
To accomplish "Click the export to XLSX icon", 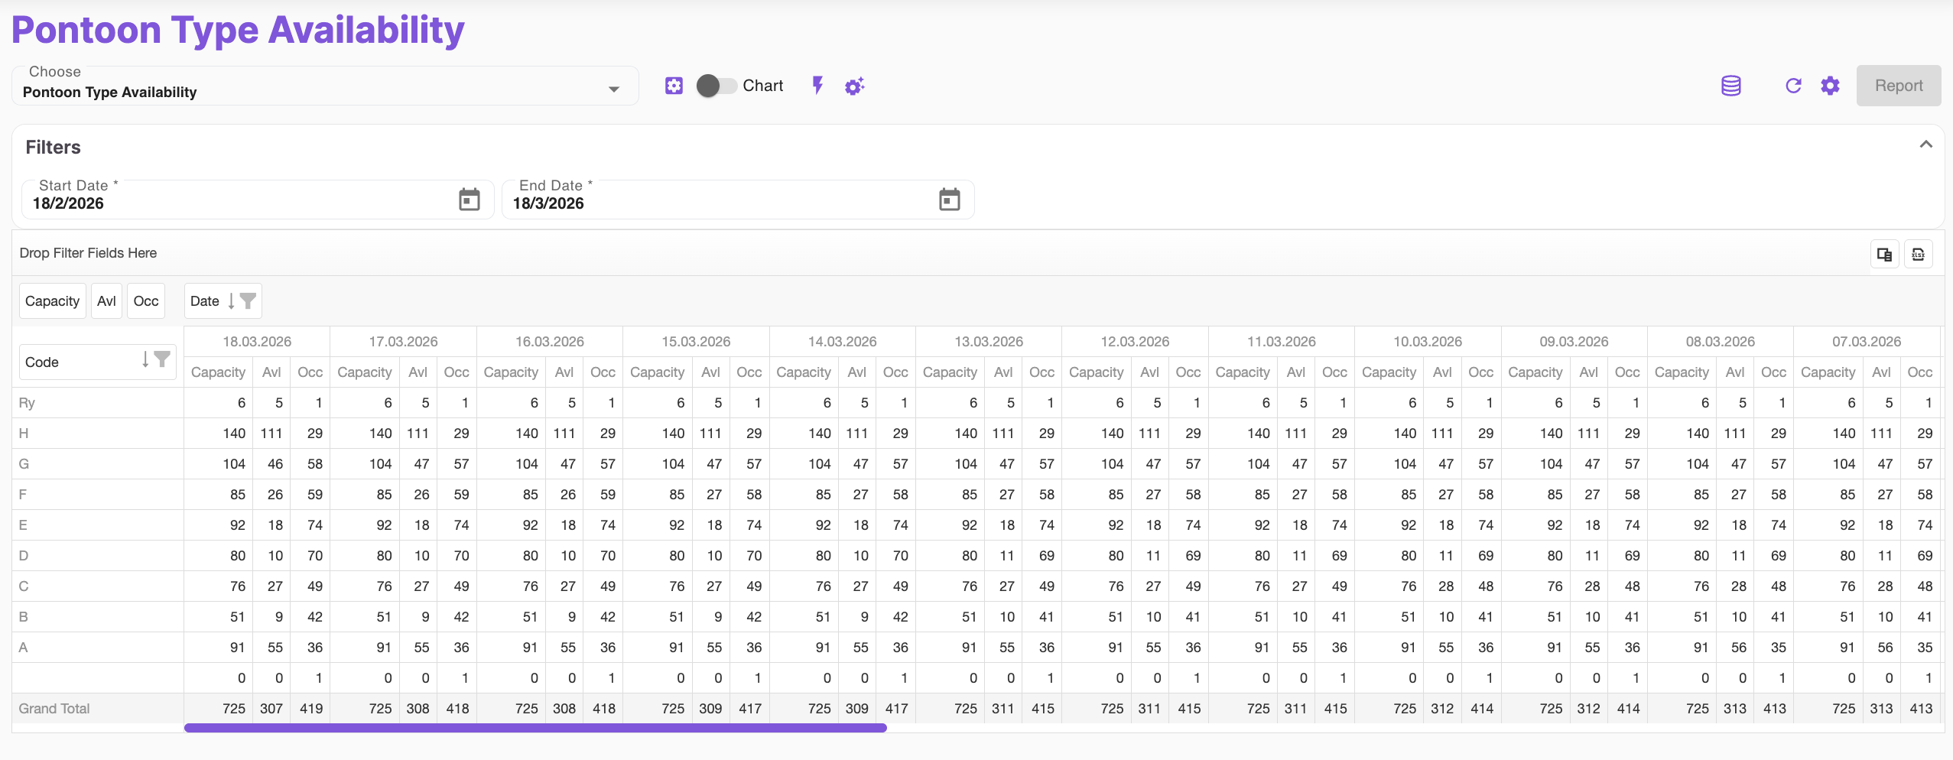I will (x=1918, y=255).
